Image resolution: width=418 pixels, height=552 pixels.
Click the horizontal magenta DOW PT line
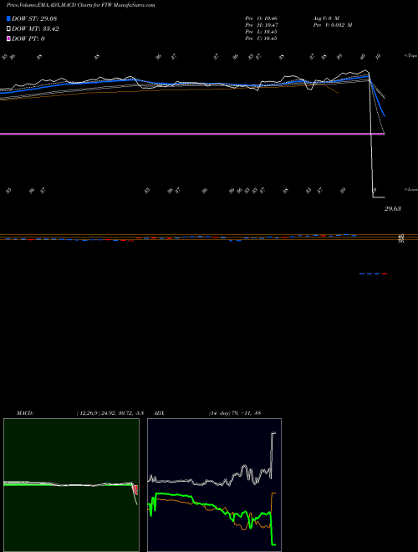pos(192,134)
